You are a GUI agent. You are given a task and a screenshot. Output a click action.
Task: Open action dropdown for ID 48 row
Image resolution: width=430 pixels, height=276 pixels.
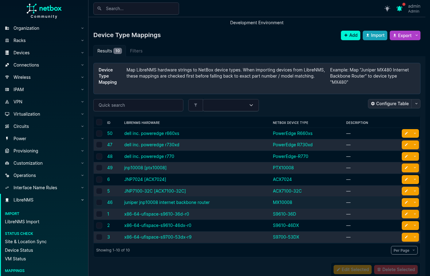[415, 156]
